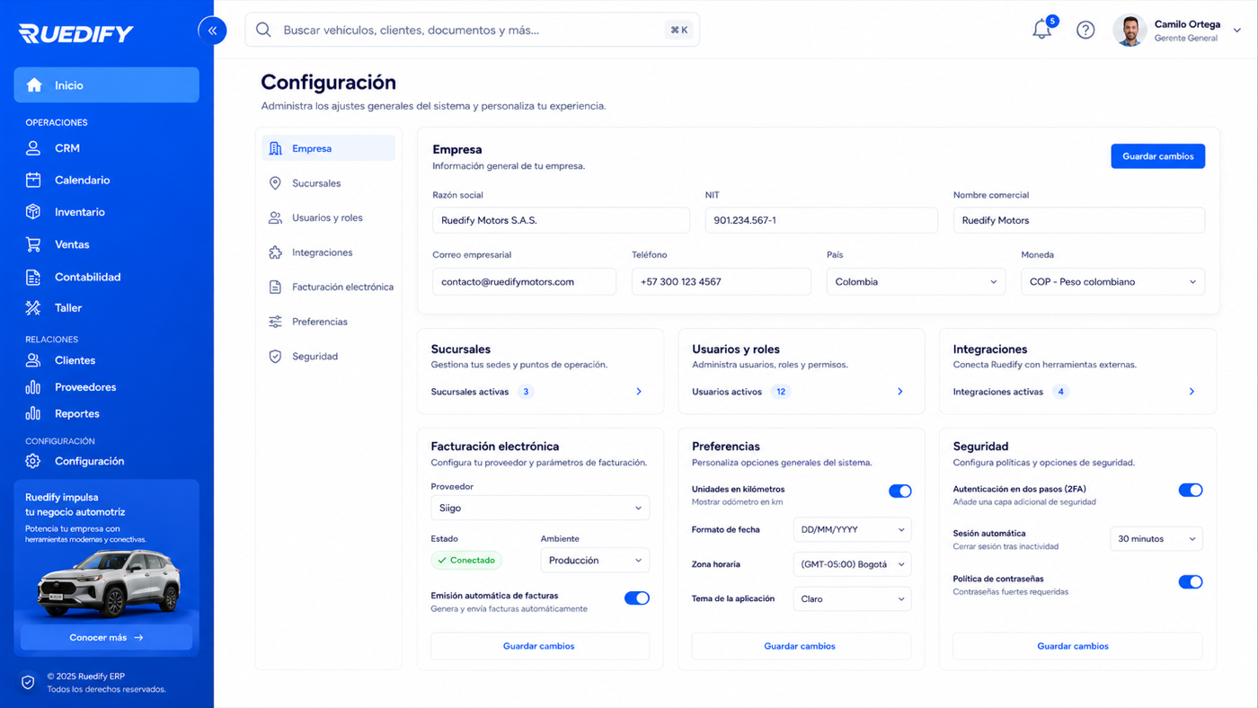Open the help question mark icon
The width and height of the screenshot is (1258, 708).
point(1085,31)
